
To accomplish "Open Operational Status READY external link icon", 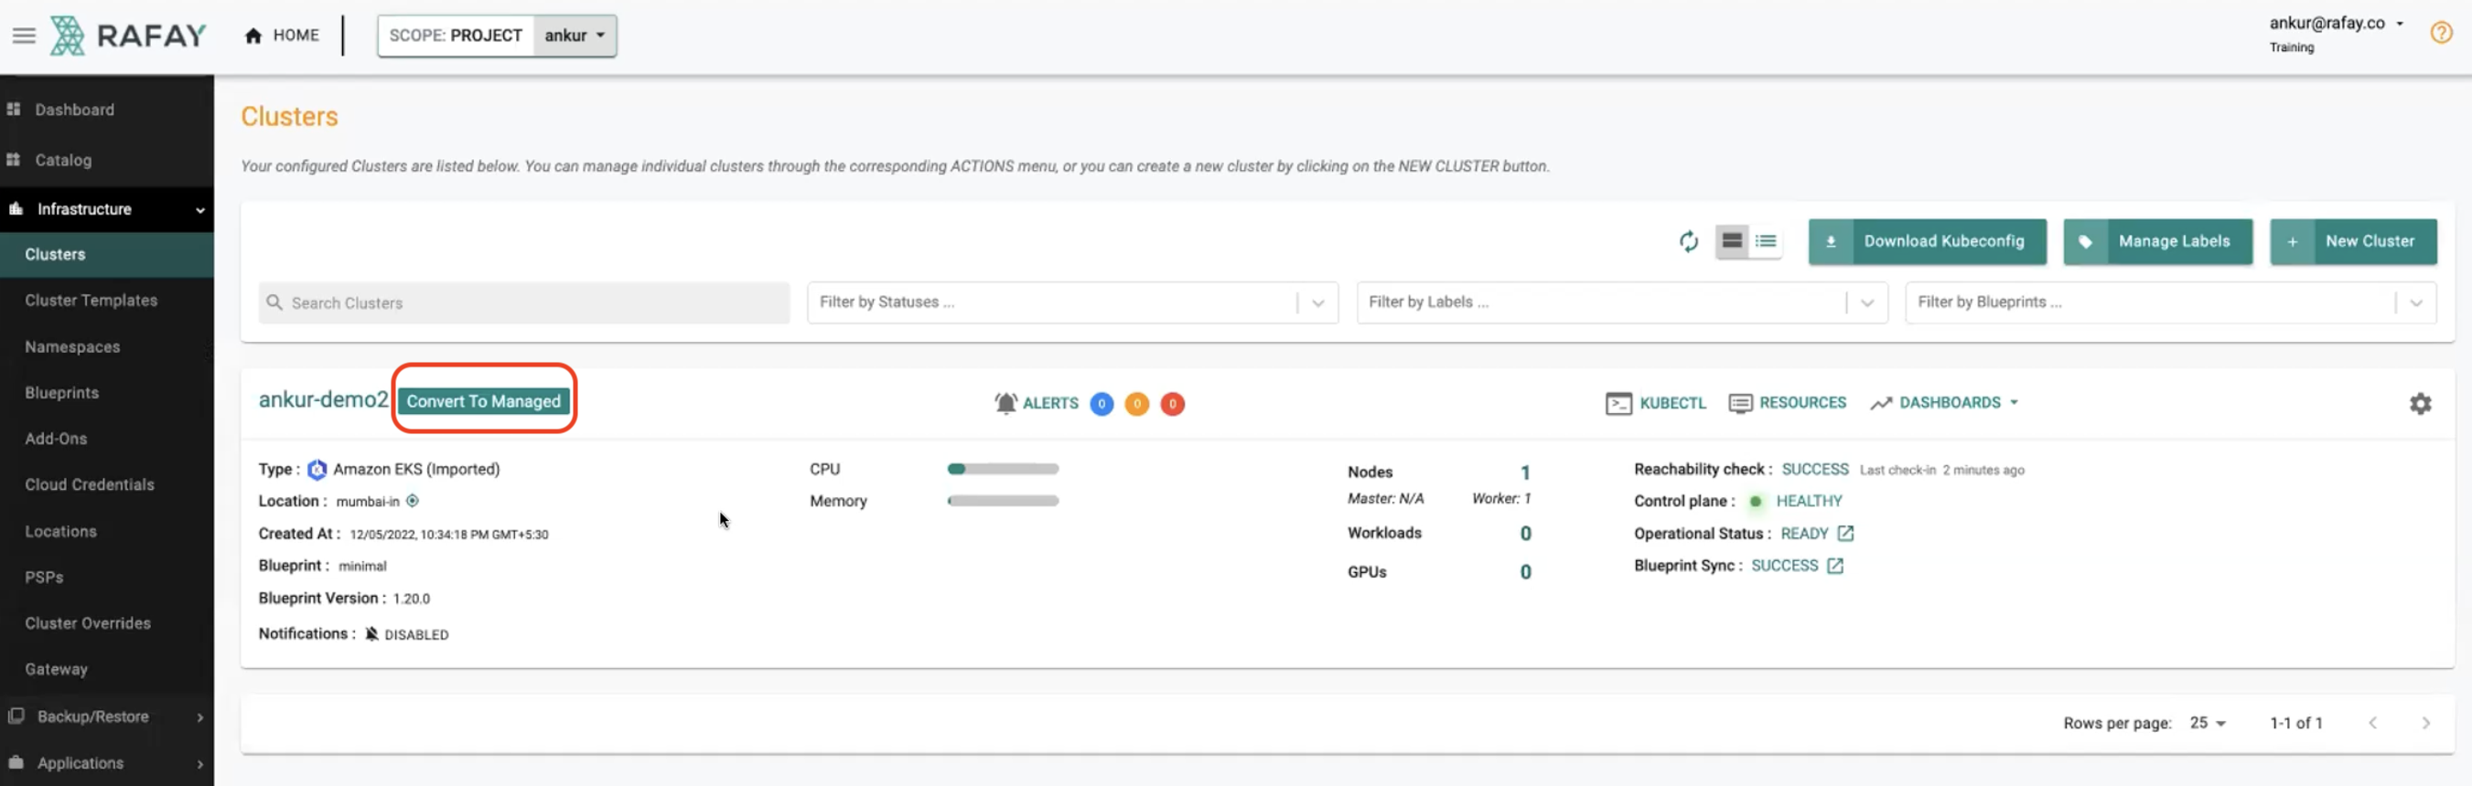I will click(1844, 534).
